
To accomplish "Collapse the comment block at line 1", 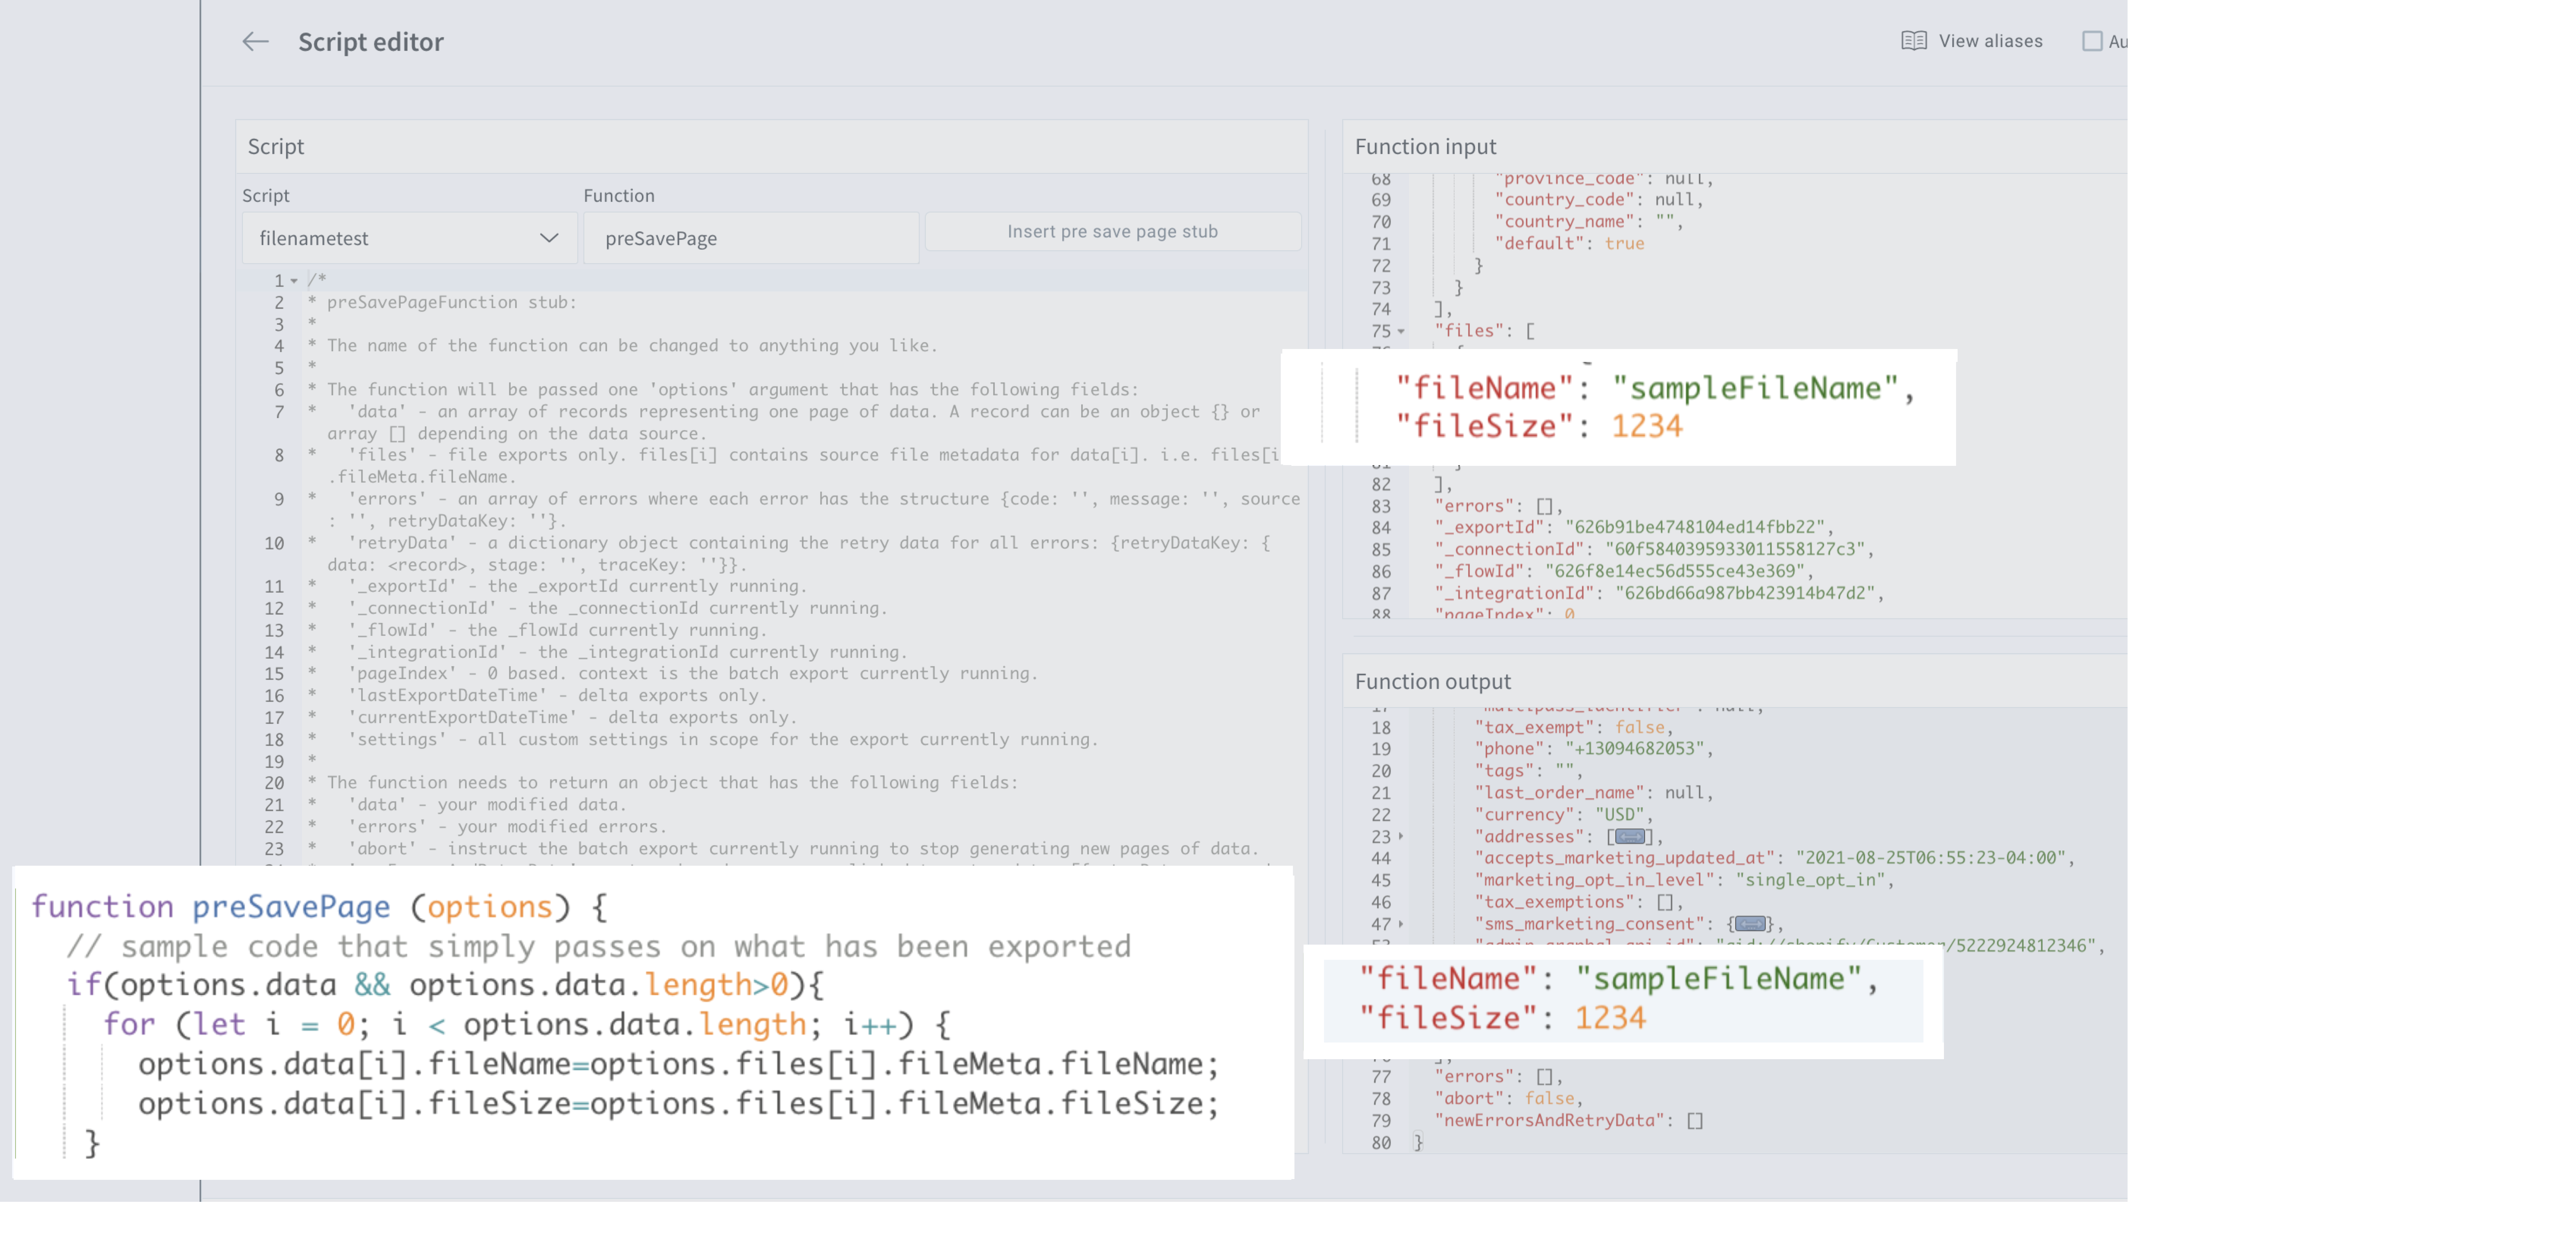I will click(x=294, y=281).
